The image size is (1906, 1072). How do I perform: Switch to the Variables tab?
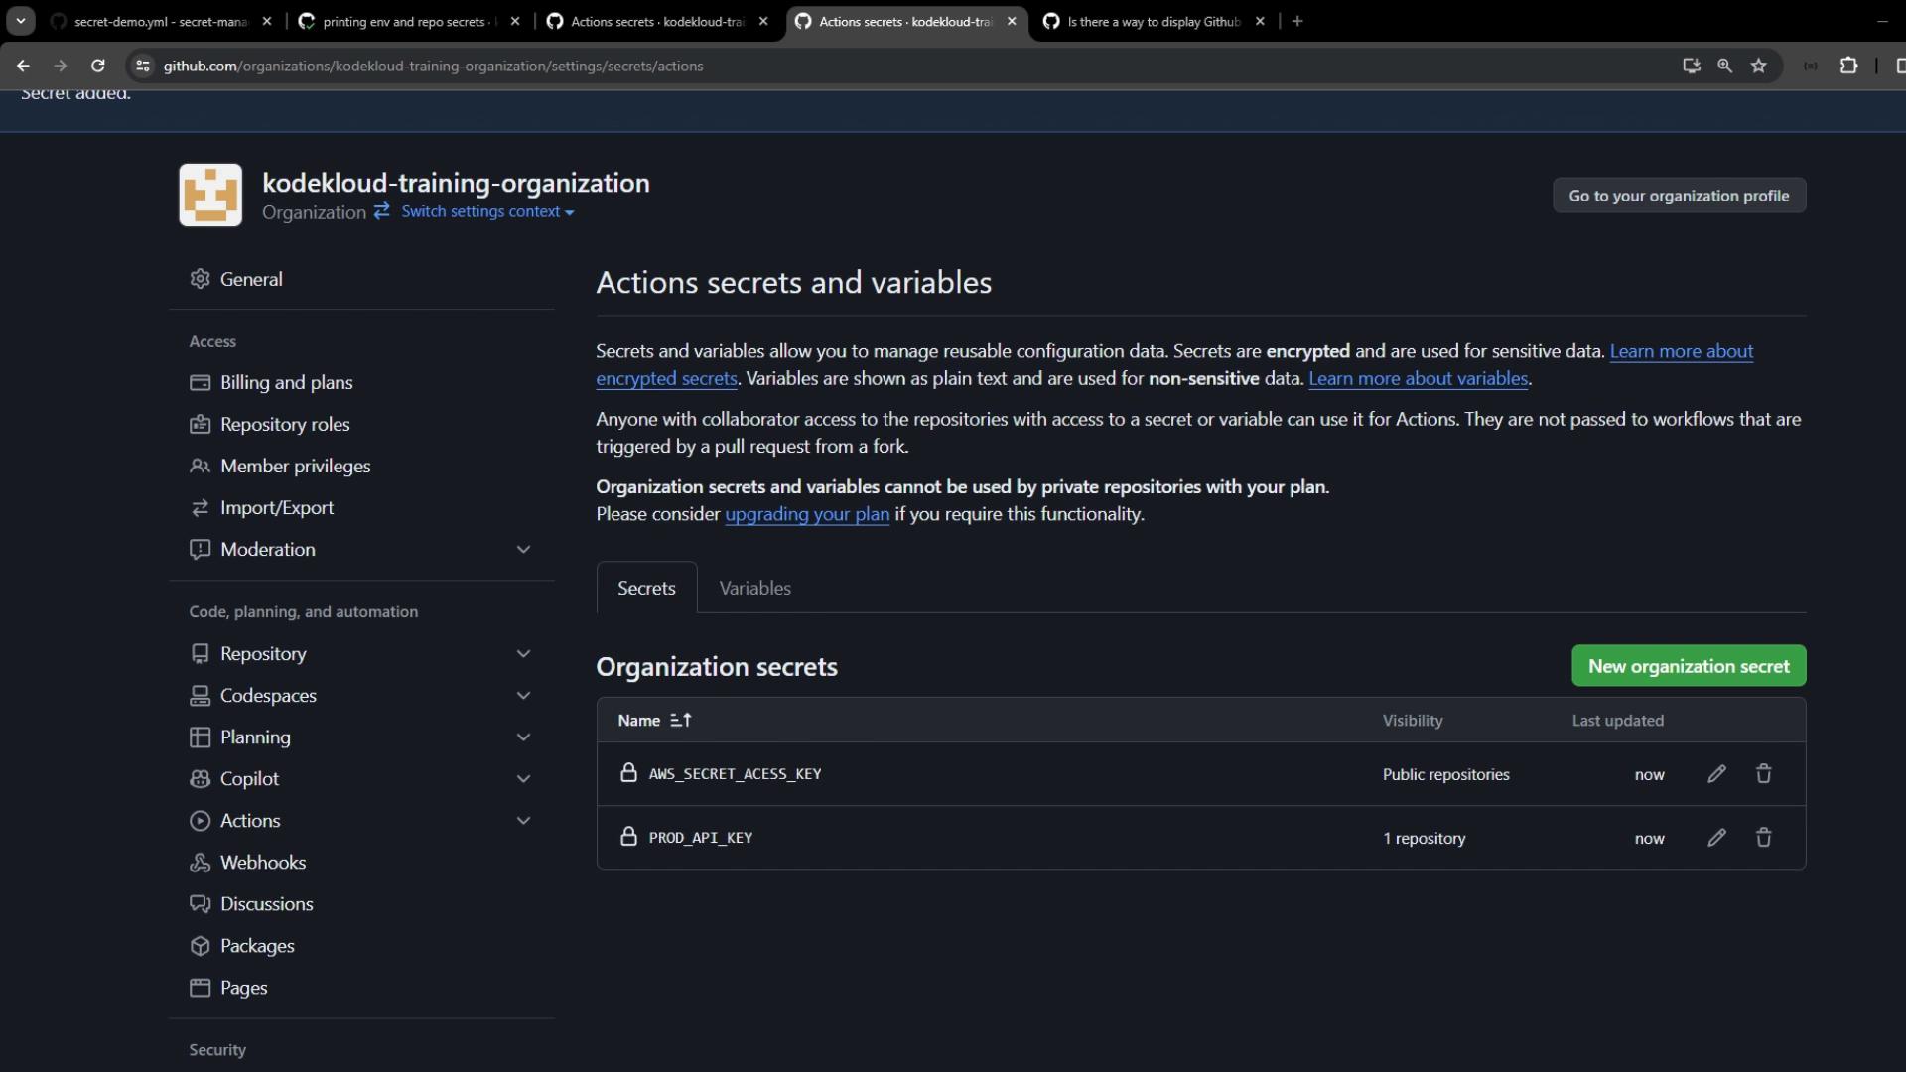tap(754, 588)
